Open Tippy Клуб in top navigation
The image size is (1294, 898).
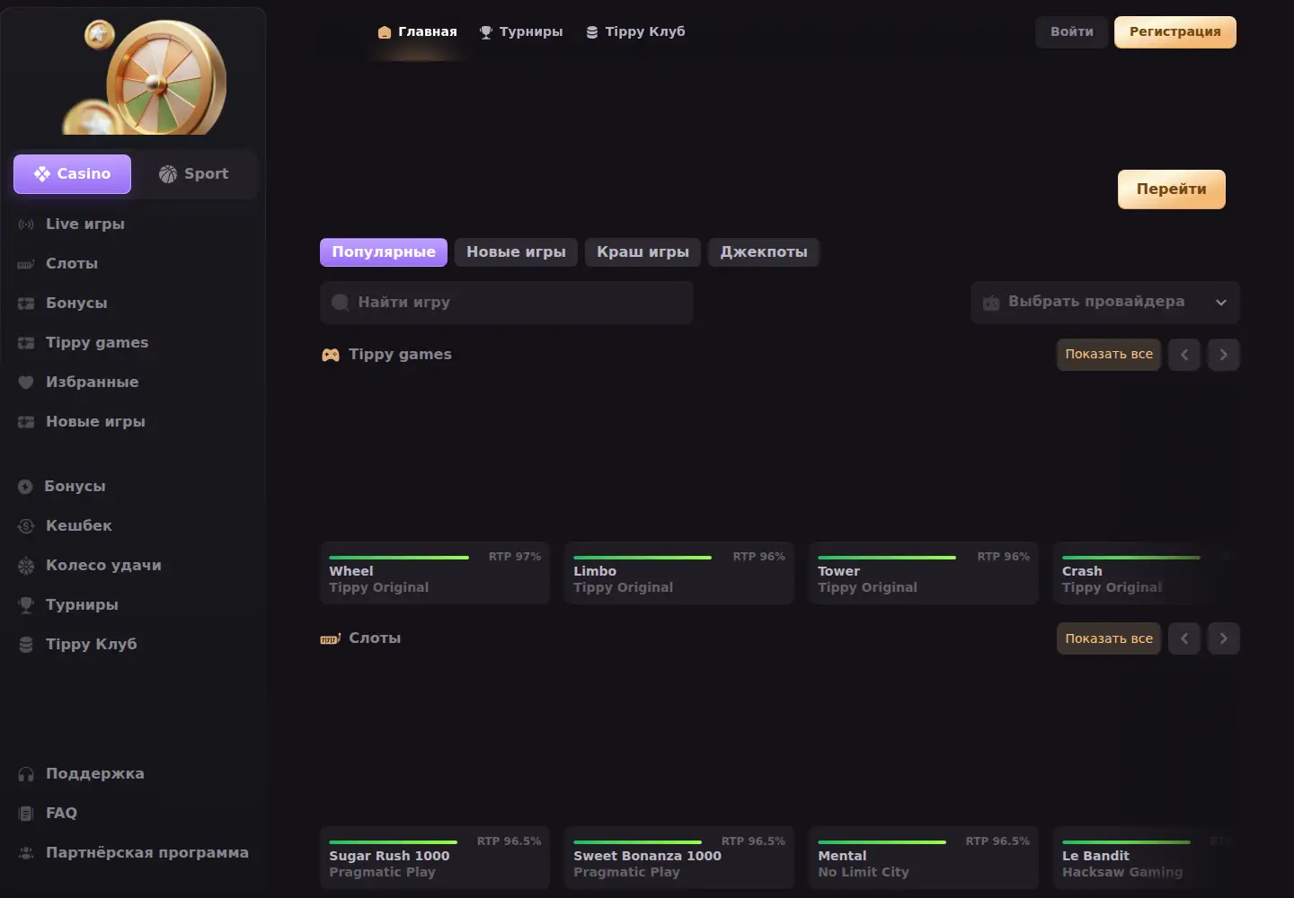point(635,32)
